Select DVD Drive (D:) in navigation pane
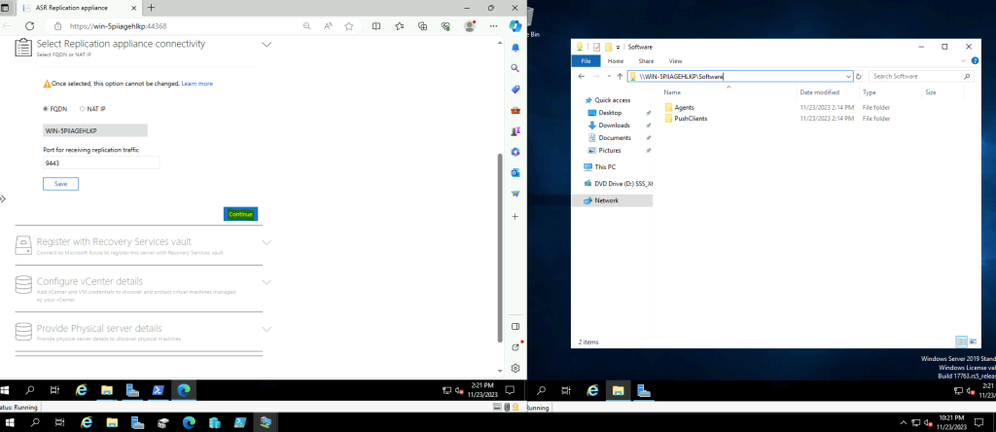Screen dimensions: 996x432 [618, 184]
